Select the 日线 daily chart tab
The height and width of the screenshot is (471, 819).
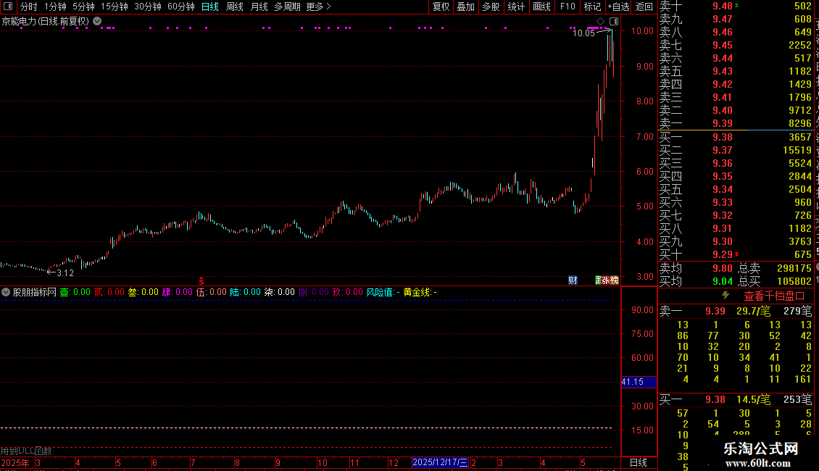tap(210, 7)
